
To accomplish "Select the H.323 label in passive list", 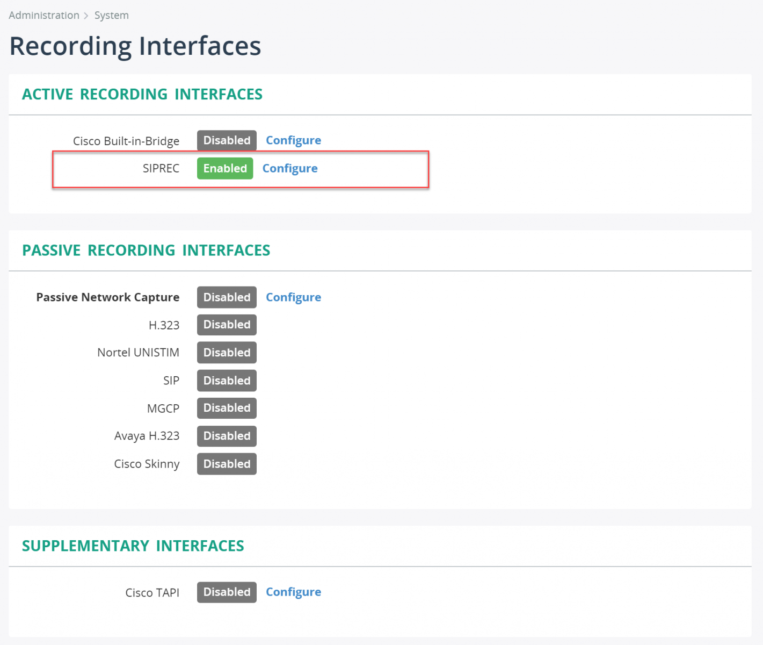I will 164,325.
